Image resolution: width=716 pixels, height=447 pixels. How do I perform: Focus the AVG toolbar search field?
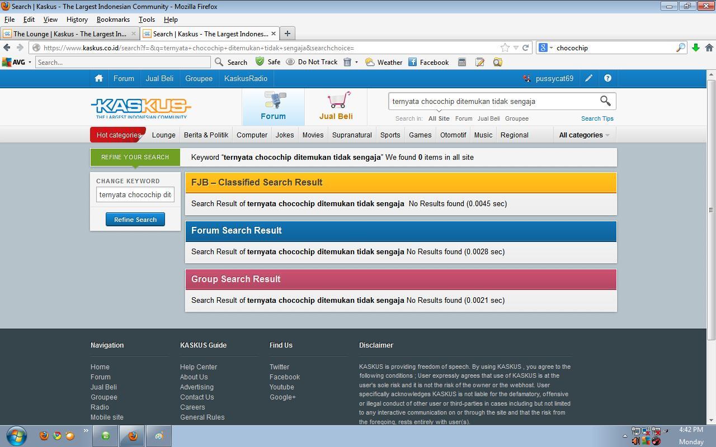[x=123, y=62]
